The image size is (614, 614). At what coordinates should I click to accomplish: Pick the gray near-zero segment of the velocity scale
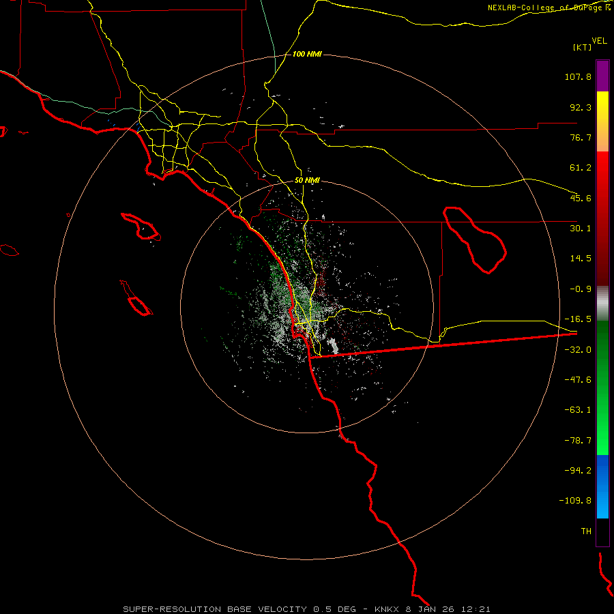point(602,304)
